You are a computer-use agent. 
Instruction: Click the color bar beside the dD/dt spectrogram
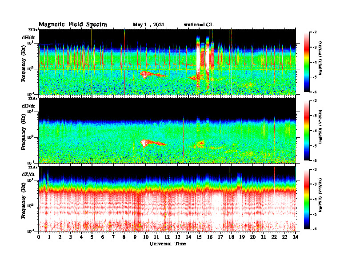coord(307,130)
